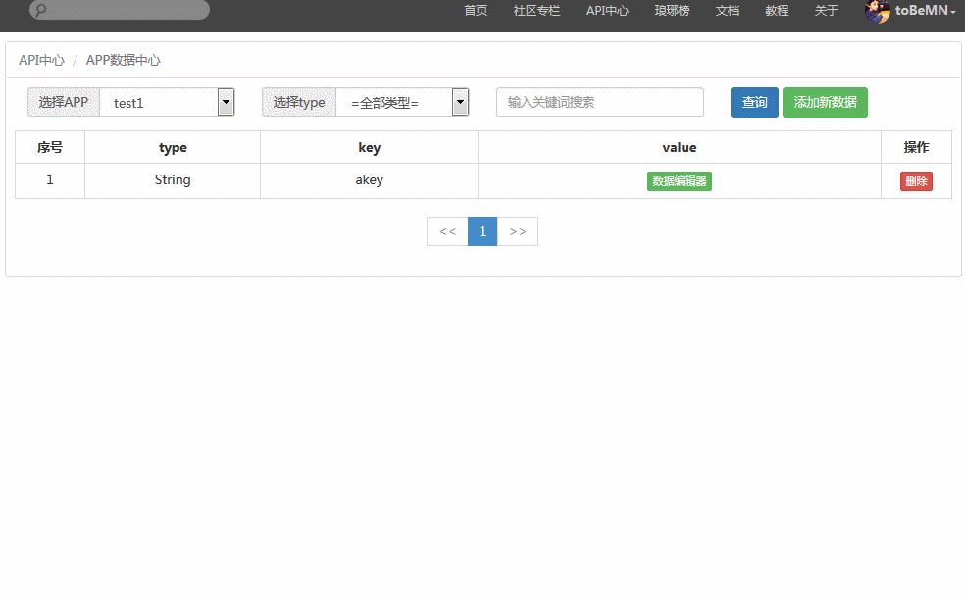Viewport: 965px width, 599px height.
Task: Open 文档 from the navigation bar
Action: [x=727, y=11]
